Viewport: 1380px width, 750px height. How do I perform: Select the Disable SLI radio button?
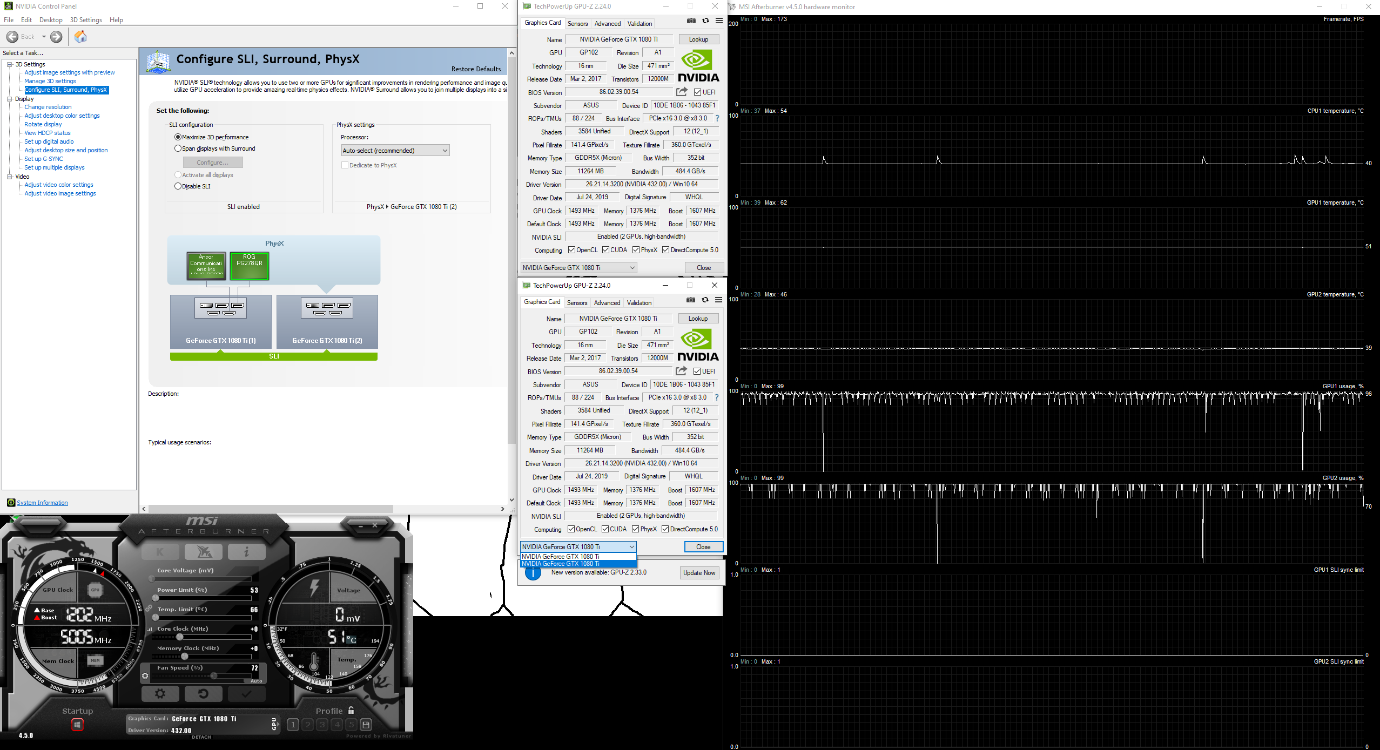178,186
